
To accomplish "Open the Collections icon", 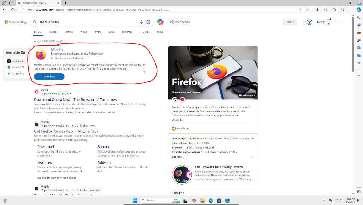I will click(x=334, y=10).
